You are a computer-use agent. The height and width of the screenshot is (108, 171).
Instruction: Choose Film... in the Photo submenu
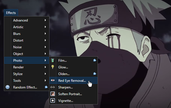tap(73, 61)
